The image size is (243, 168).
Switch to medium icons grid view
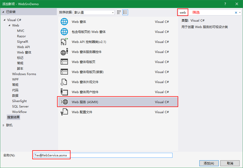(x=119, y=12)
